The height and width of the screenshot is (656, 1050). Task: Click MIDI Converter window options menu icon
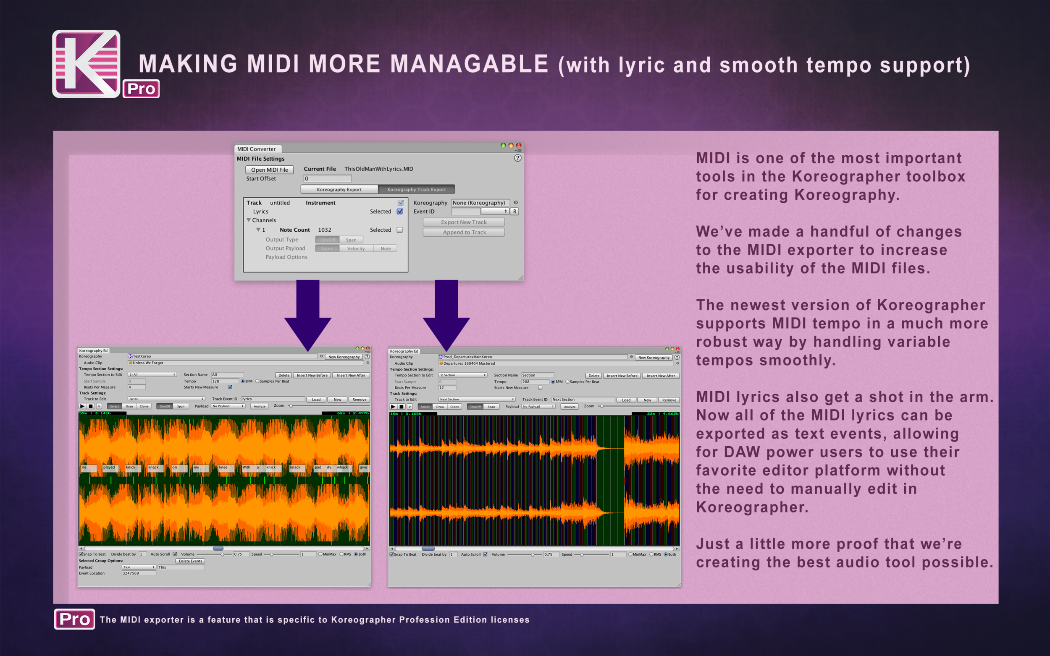coord(518,151)
